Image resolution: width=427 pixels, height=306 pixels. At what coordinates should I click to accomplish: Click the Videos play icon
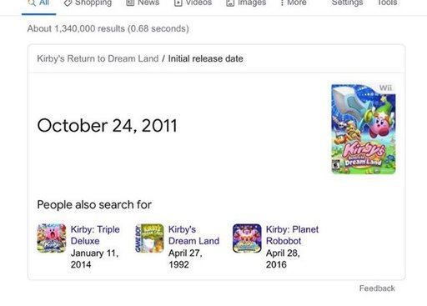click(178, 3)
